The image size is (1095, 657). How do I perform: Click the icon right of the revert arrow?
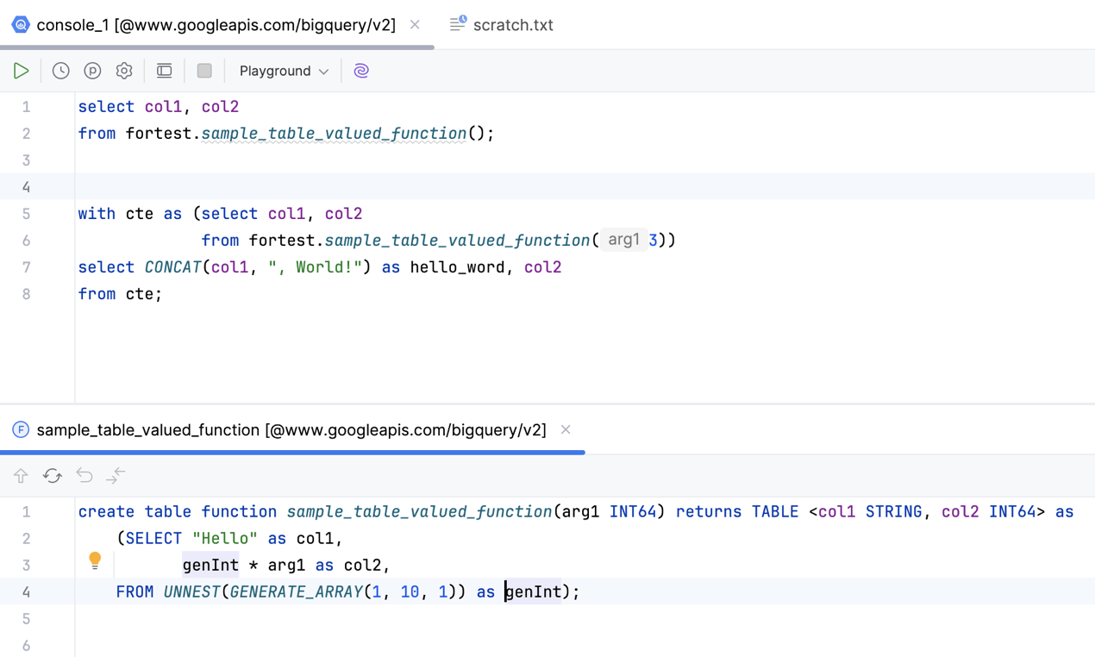coord(116,476)
